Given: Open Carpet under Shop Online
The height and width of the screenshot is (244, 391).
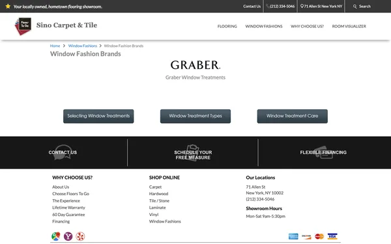Looking at the screenshot, I should tap(155, 187).
